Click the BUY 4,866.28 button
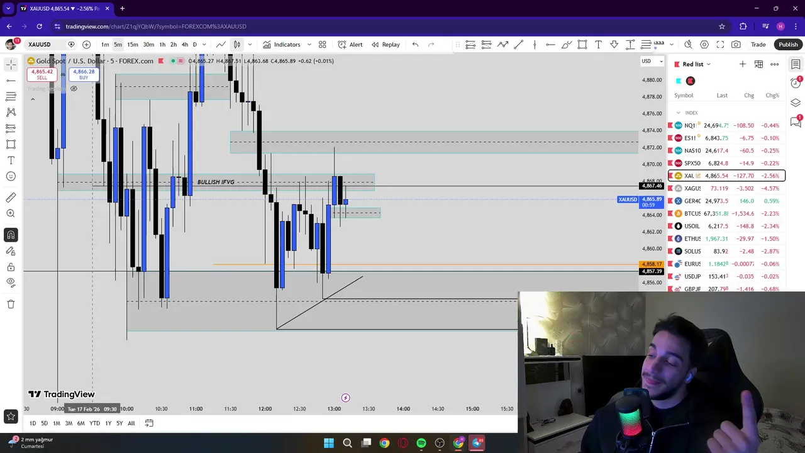The width and height of the screenshot is (805, 453). [x=84, y=74]
